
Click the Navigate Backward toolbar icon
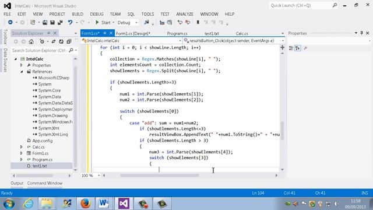coord(10,22)
